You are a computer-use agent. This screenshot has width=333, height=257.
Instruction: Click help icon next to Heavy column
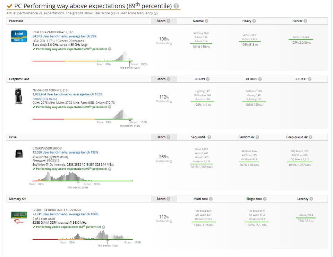click(254, 21)
